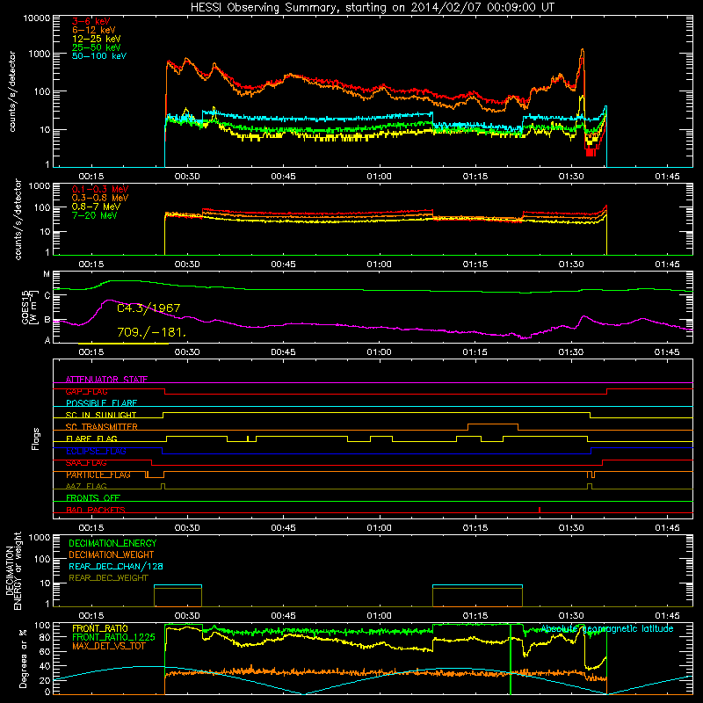Click the 7-20 MeV legend label
The width and height of the screenshot is (703, 703).
point(95,215)
